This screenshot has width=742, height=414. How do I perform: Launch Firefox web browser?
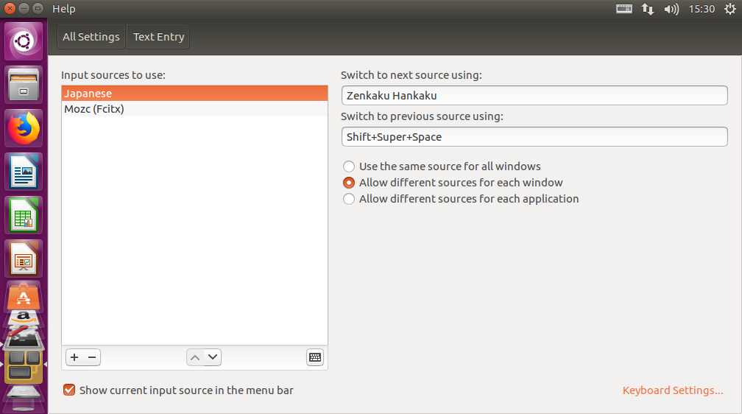[x=24, y=128]
